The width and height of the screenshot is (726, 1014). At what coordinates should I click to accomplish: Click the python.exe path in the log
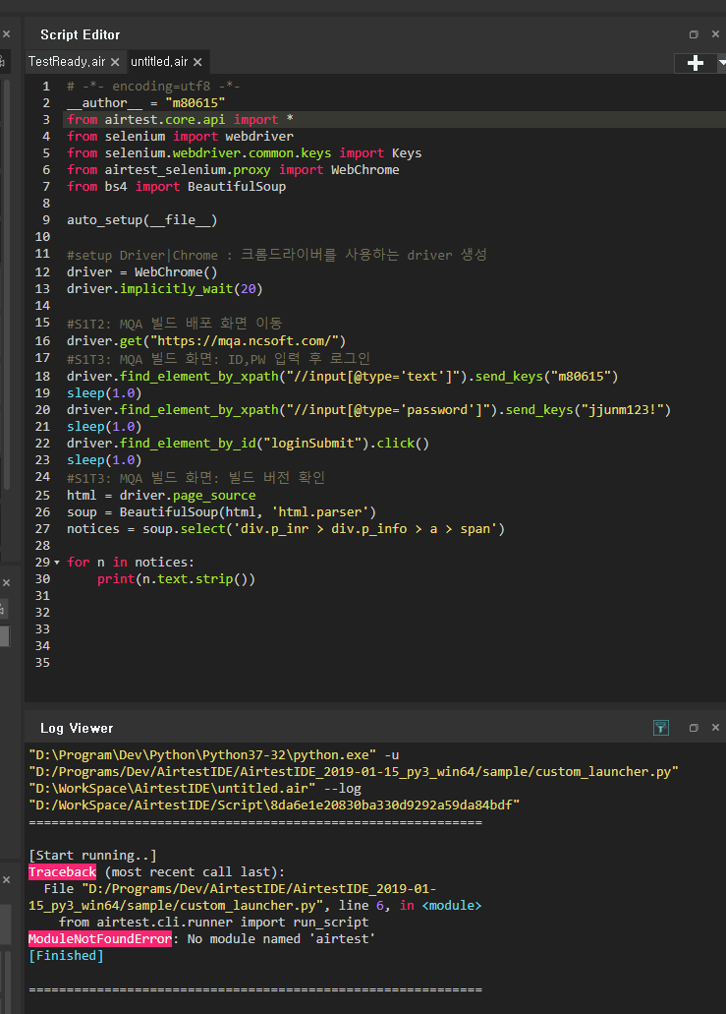click(x=202, y=755)
